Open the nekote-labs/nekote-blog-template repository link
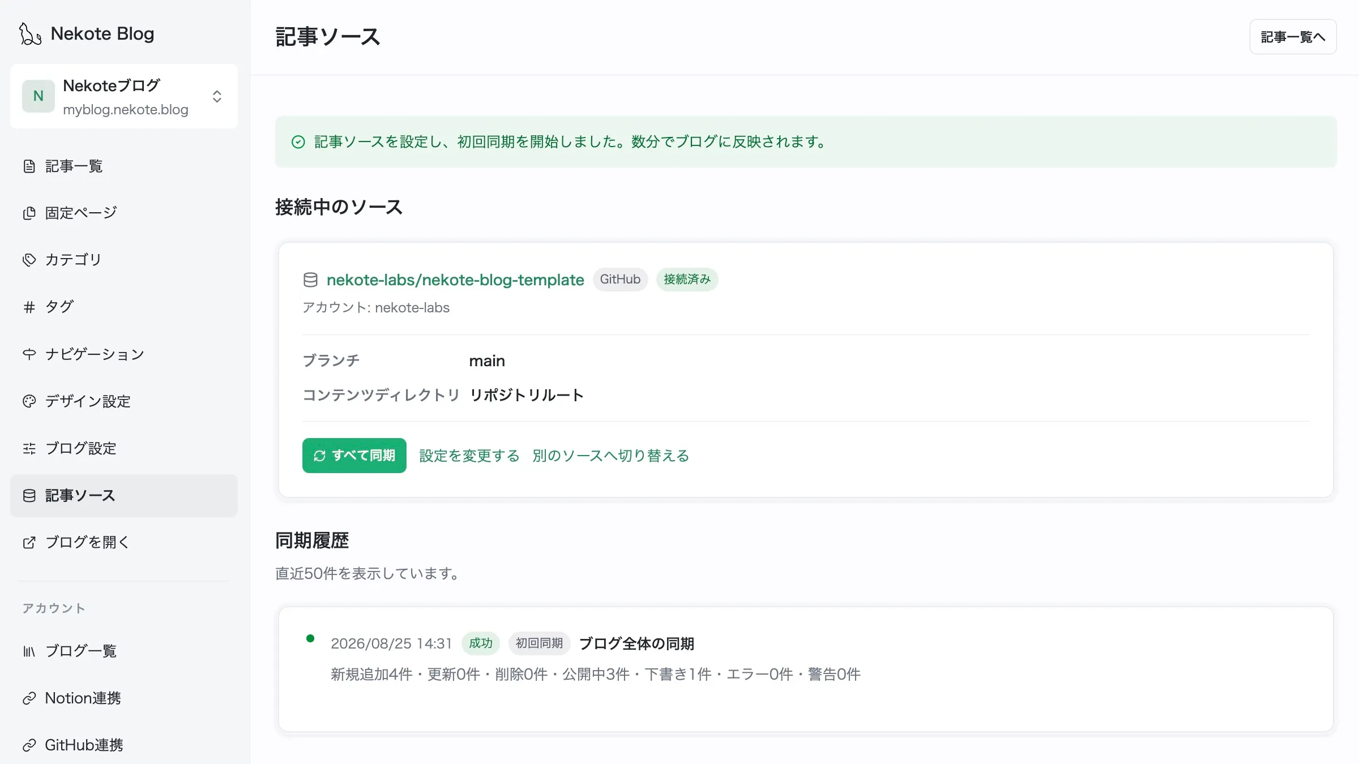The width and height of the screenshot is (1359, 764). coord(455,280)
